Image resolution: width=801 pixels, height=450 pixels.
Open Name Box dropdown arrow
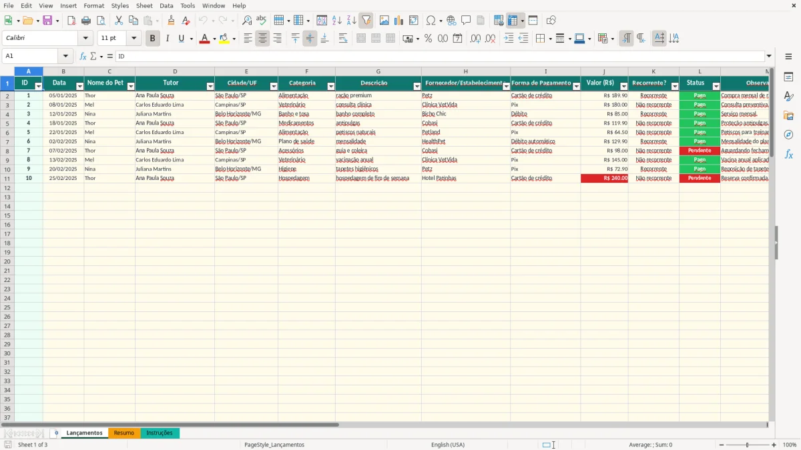[65, 56]
